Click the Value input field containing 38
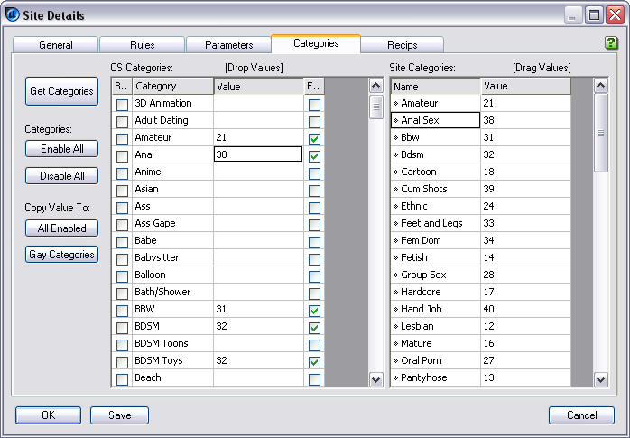 click(257, 154)
